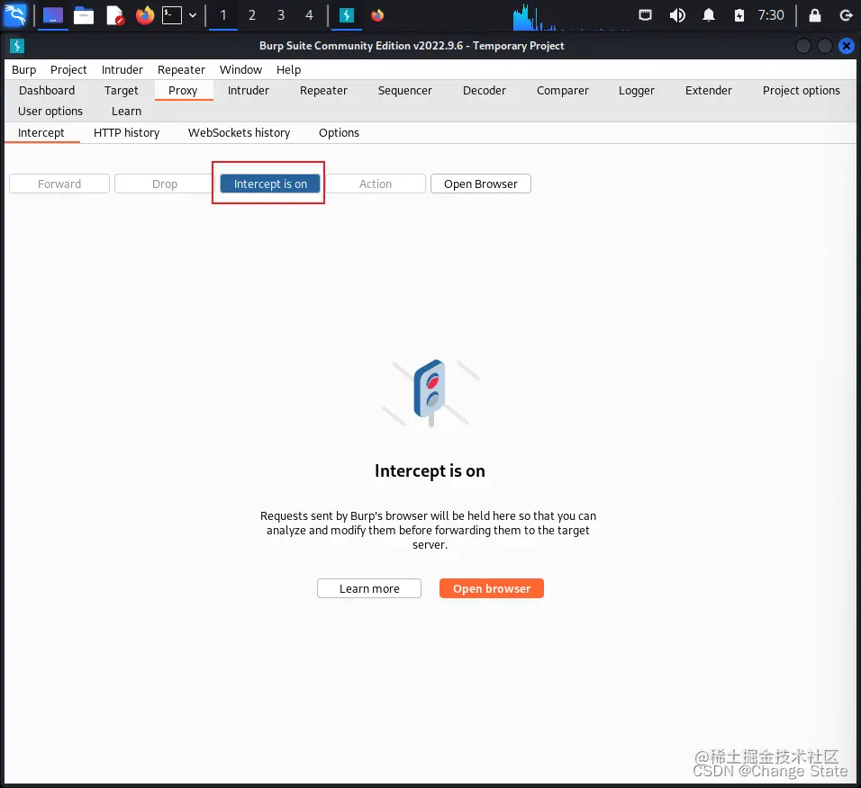Launch Firefox from the taskbar launcher
This screenshot has height=788, width=861.
(145, 15)
